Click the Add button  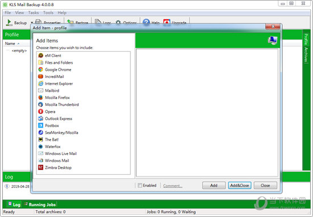(x=214, y=185)
